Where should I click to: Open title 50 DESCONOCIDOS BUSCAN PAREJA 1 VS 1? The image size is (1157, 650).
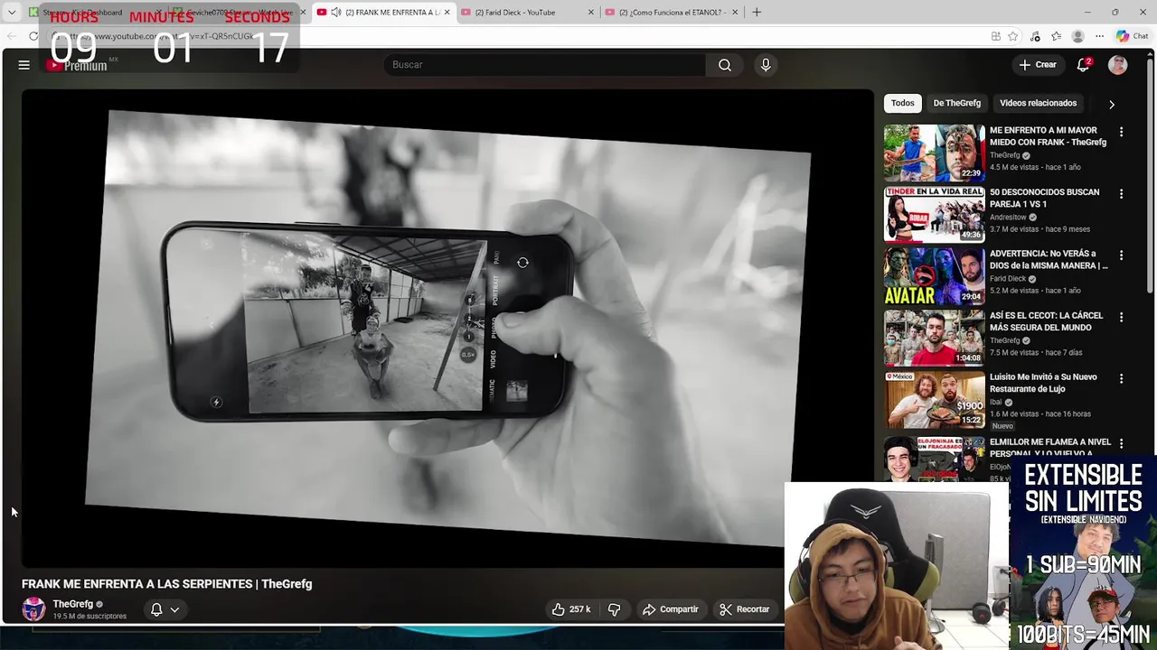pos(1045,198)
